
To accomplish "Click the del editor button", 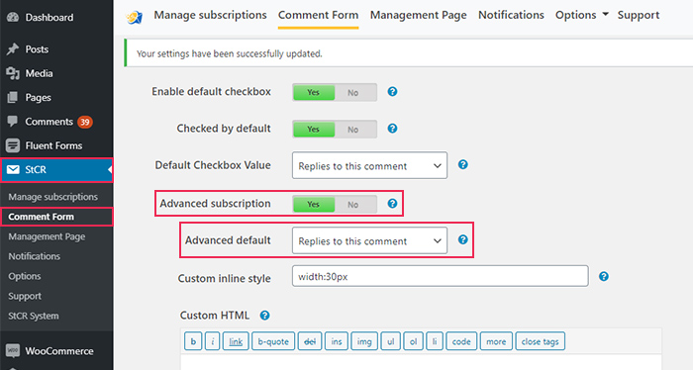I will coord(310,341).
